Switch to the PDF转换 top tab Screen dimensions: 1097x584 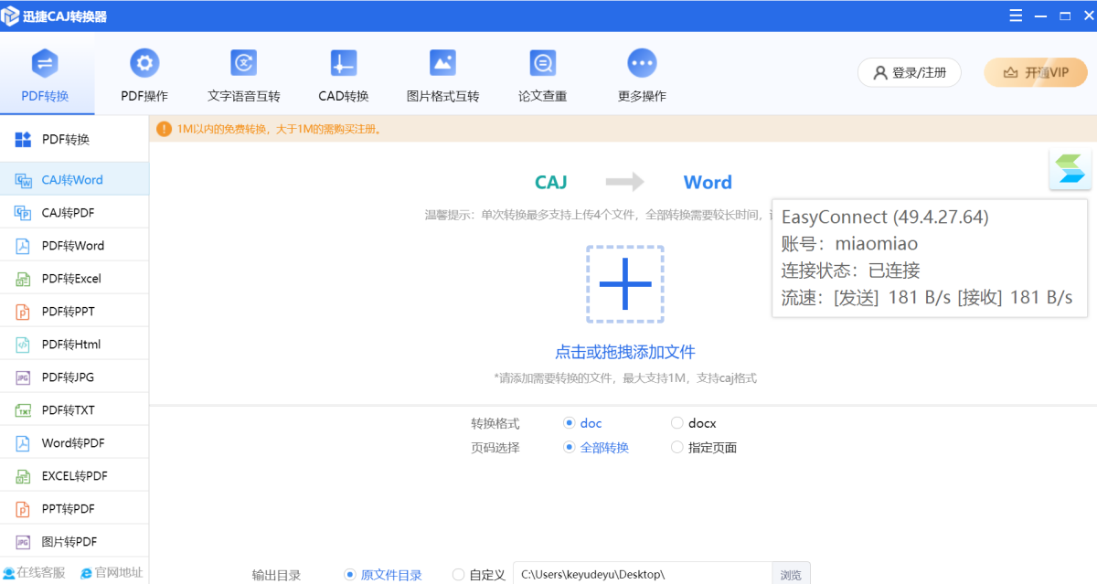45,75
